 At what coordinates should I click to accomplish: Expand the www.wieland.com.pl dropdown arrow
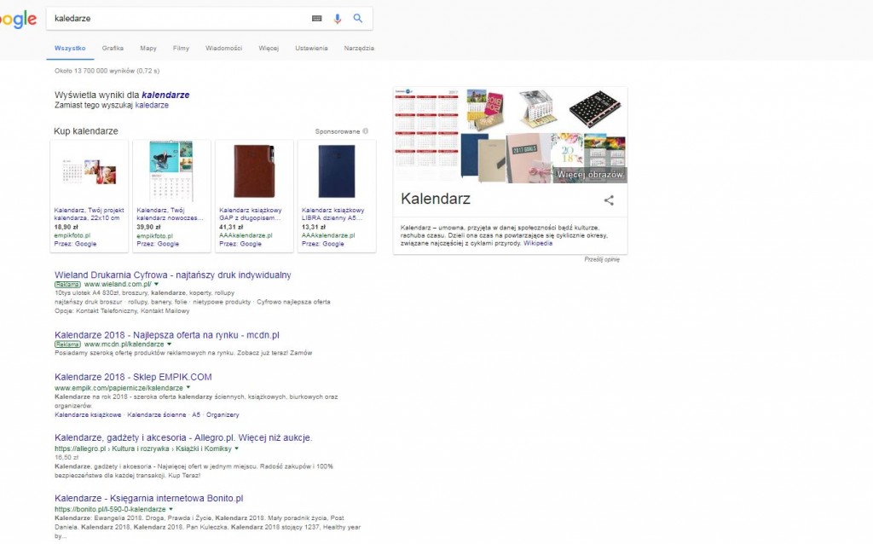[x=157, y=285]
